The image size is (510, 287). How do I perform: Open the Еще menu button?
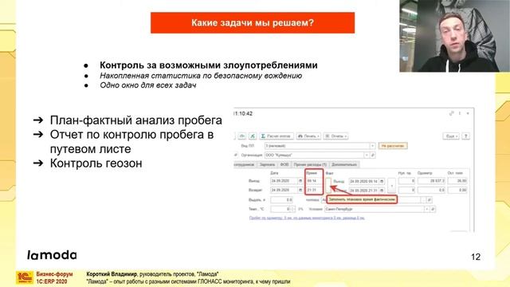coord(451,136)
